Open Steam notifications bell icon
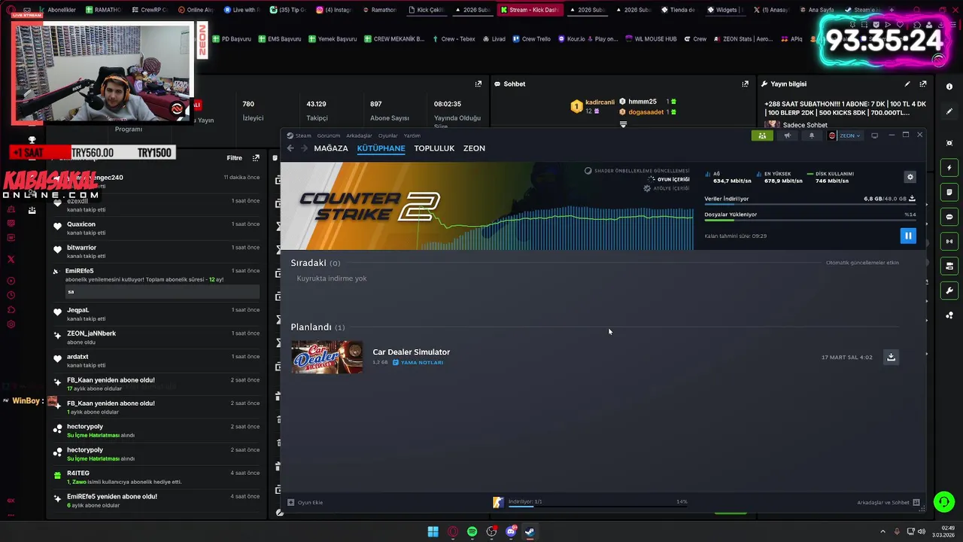This screenshot has height=542, width=963. click(x=811, y=135)
